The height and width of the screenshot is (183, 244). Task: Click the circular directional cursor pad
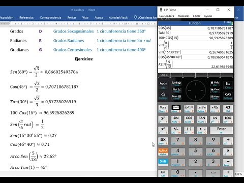[x=196, y=90]
